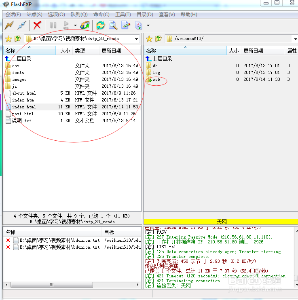The image size is (298, 300).
Task: Click the red abort X icon
Action: [37, 25]
